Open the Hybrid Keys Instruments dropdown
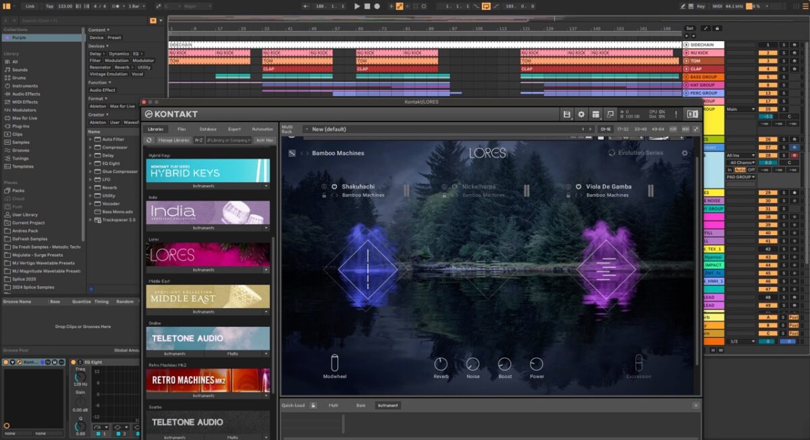Viewport: 810px width, 440px height. tap(266, 186)
